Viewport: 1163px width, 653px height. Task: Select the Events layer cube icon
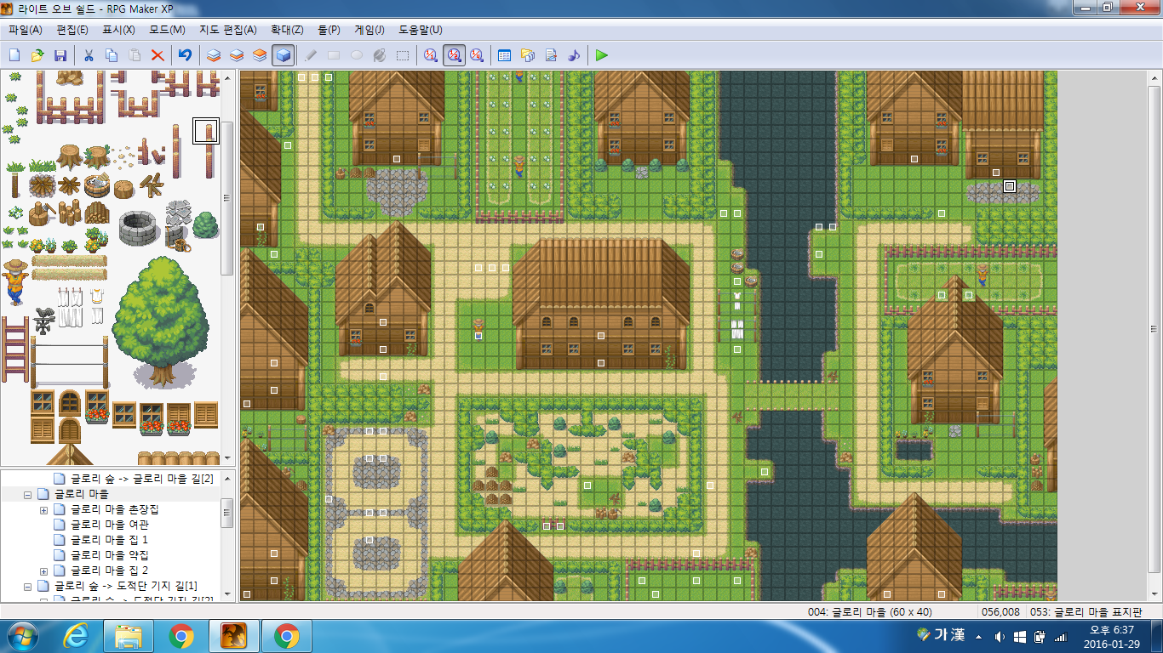point(284,55)
